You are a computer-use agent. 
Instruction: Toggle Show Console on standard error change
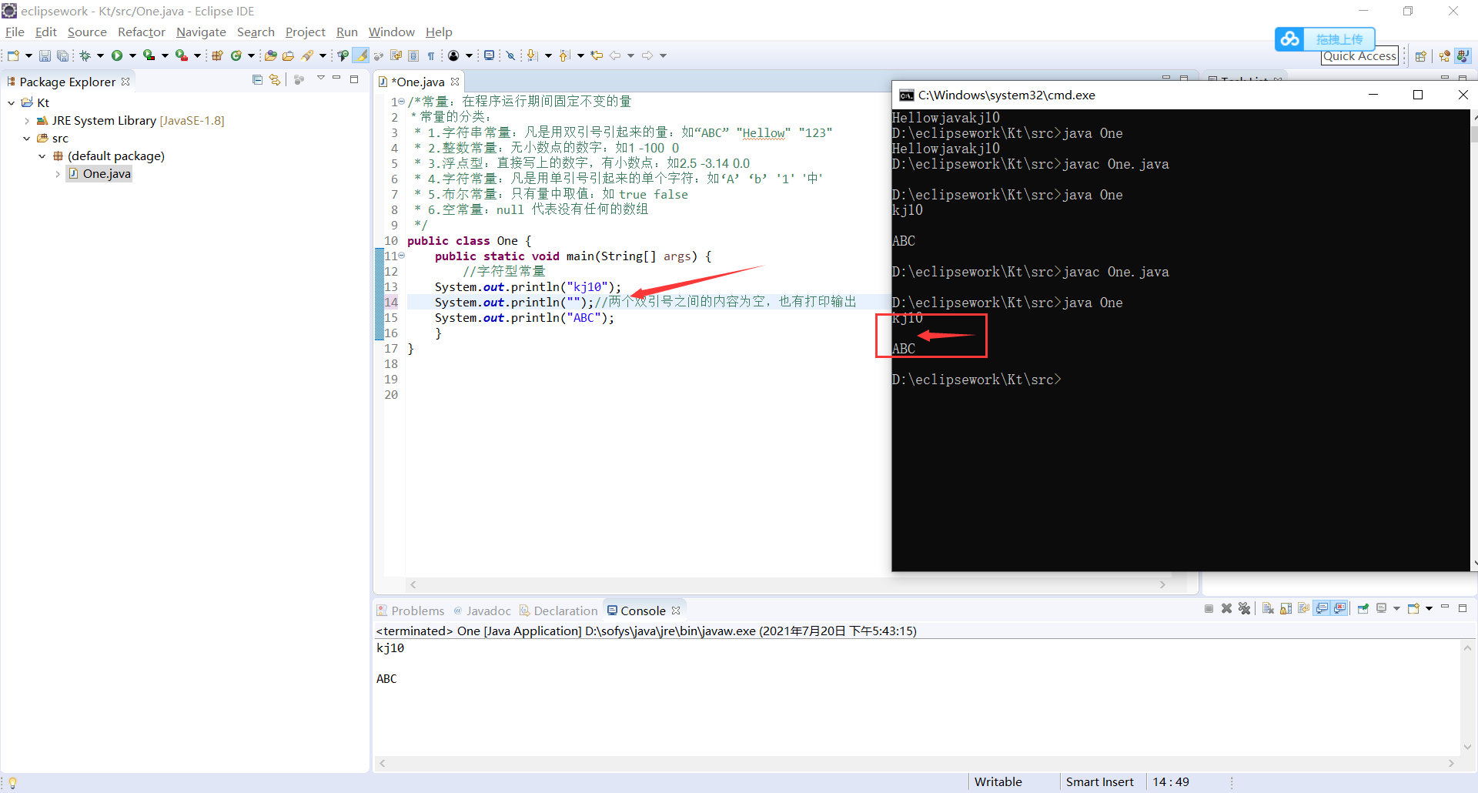(1339, 608)
